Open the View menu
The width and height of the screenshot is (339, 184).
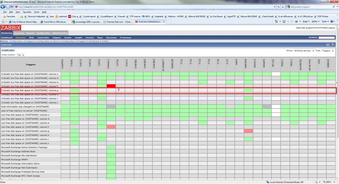18,12
